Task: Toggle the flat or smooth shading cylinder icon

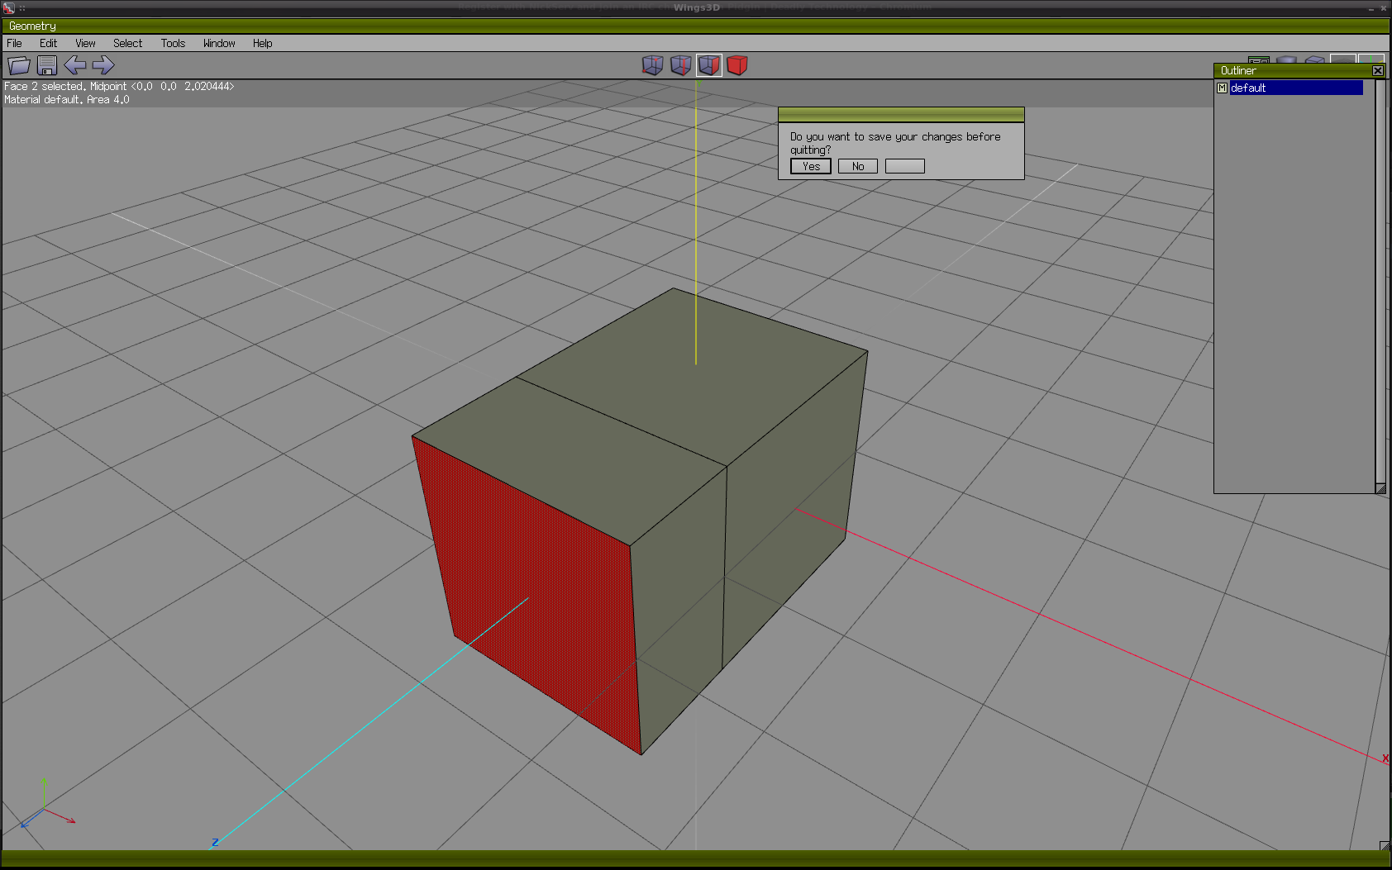Action: click(1287, 59)
